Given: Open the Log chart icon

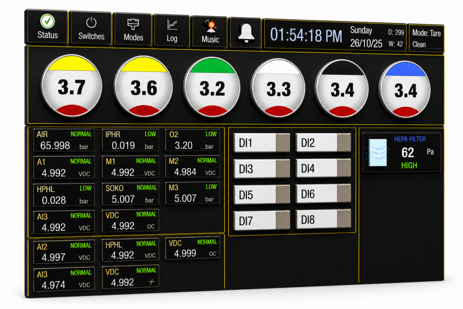Looking at the screenshot, I should tap(172, 31).
